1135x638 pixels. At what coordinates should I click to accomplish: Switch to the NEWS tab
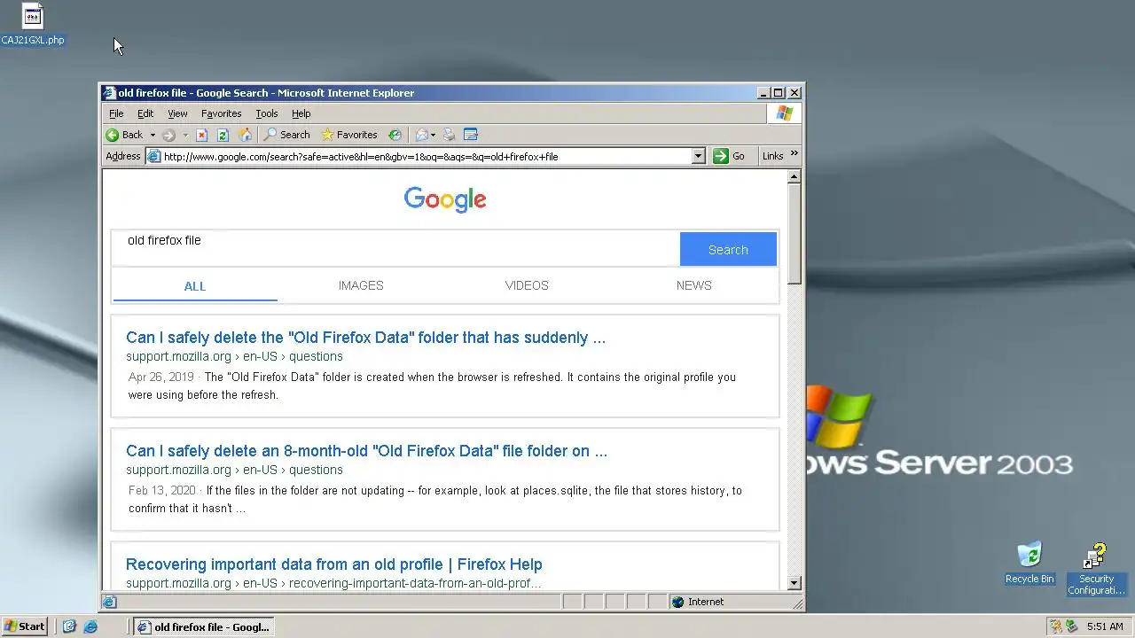[693, 285]
